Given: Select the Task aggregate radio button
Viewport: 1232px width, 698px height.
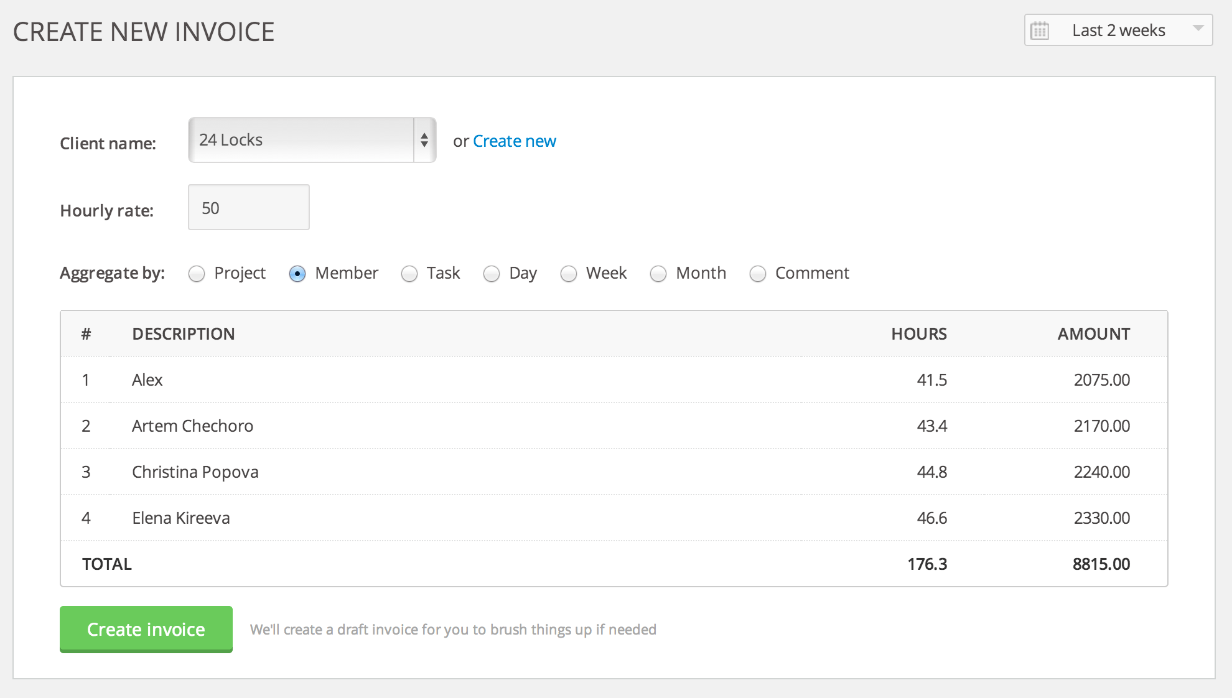Looking at the screenshot, I should coord(409,272).
